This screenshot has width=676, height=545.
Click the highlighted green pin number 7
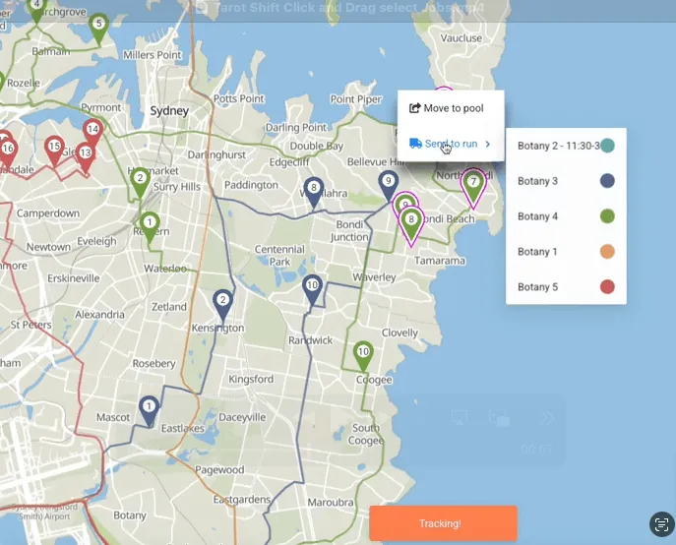coord(473,188)
